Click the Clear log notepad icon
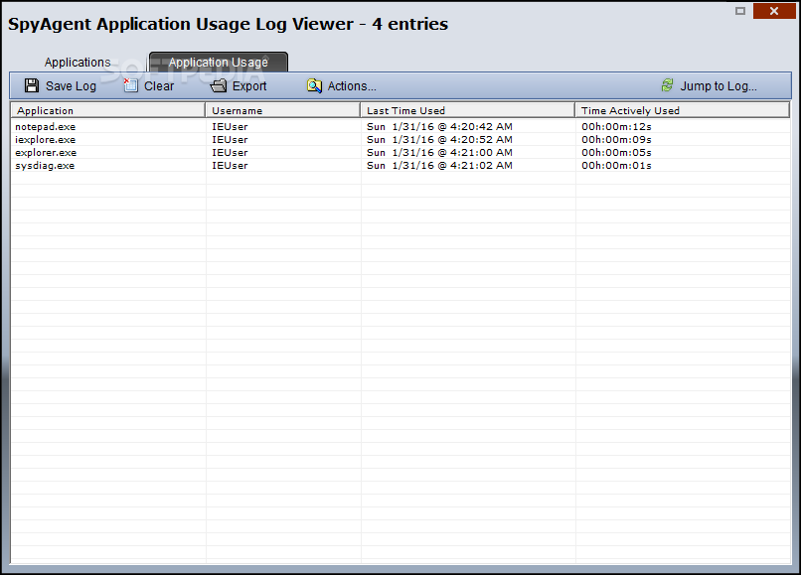Image resolution: width=801 pixels, height=575 pixels. [x=131, y=85]
